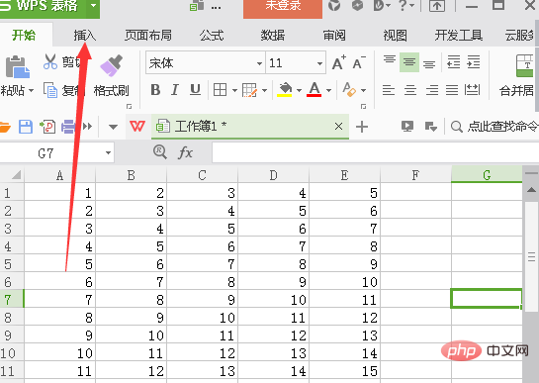Image resolution: width=539 pixels, height=383 pixels.
Task: Toggle Italic formatting
Action: [x=175, y=90]
